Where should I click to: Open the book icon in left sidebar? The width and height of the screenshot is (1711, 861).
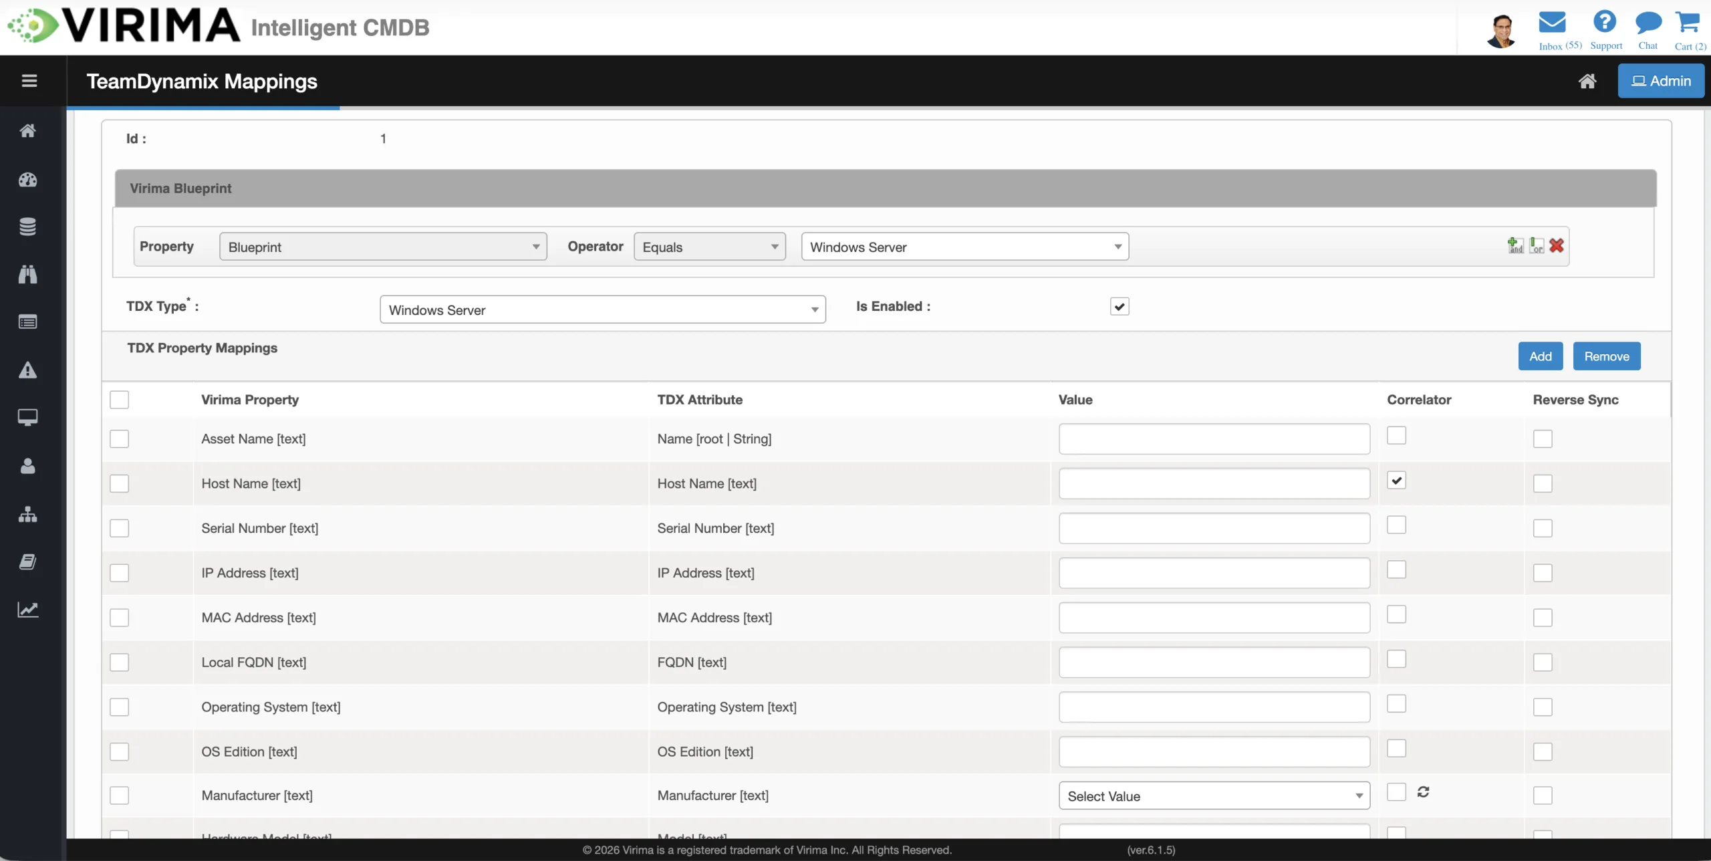tap(27, 562)
